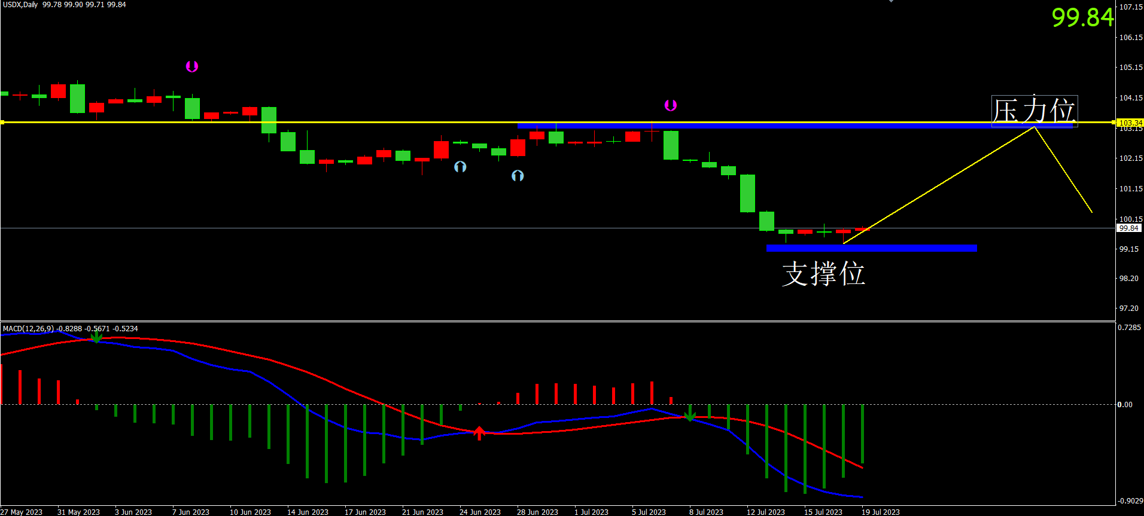
Task: Click the red up arrow on the MACD crossover
Action: coord(479,433)
